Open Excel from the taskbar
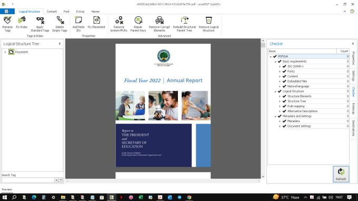The height and width of the screenshot is (201, 358). (x=141, y=197)
